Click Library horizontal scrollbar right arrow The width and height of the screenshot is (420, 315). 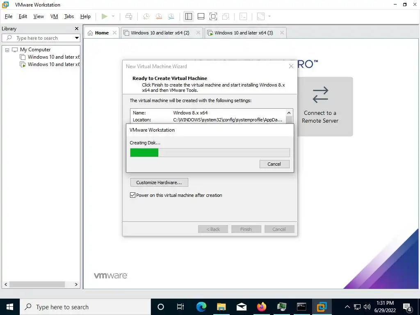tap(76, 285)
